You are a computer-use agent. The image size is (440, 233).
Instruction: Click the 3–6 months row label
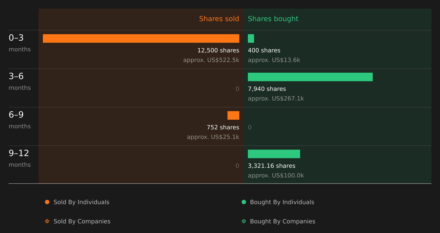point(20,81)
